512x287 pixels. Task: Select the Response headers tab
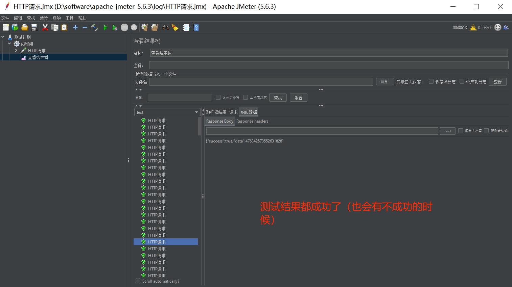pos(252,121)
